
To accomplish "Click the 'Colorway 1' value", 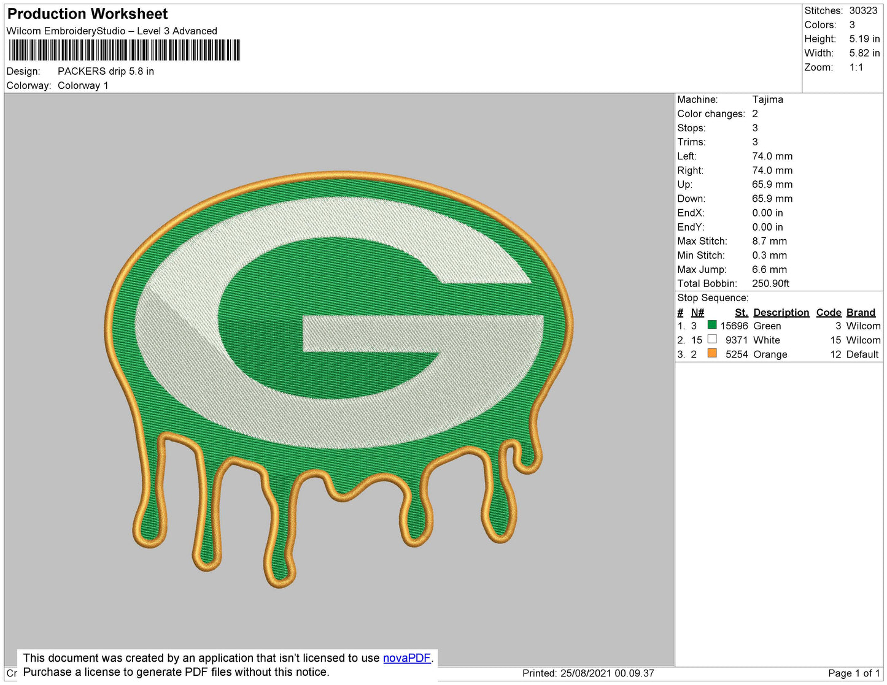I will (83, 86).
